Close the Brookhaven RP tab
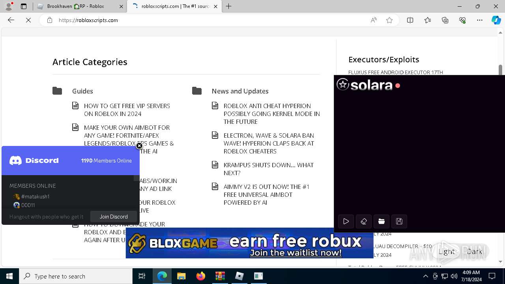505x284 pixels. click(121, 6)
